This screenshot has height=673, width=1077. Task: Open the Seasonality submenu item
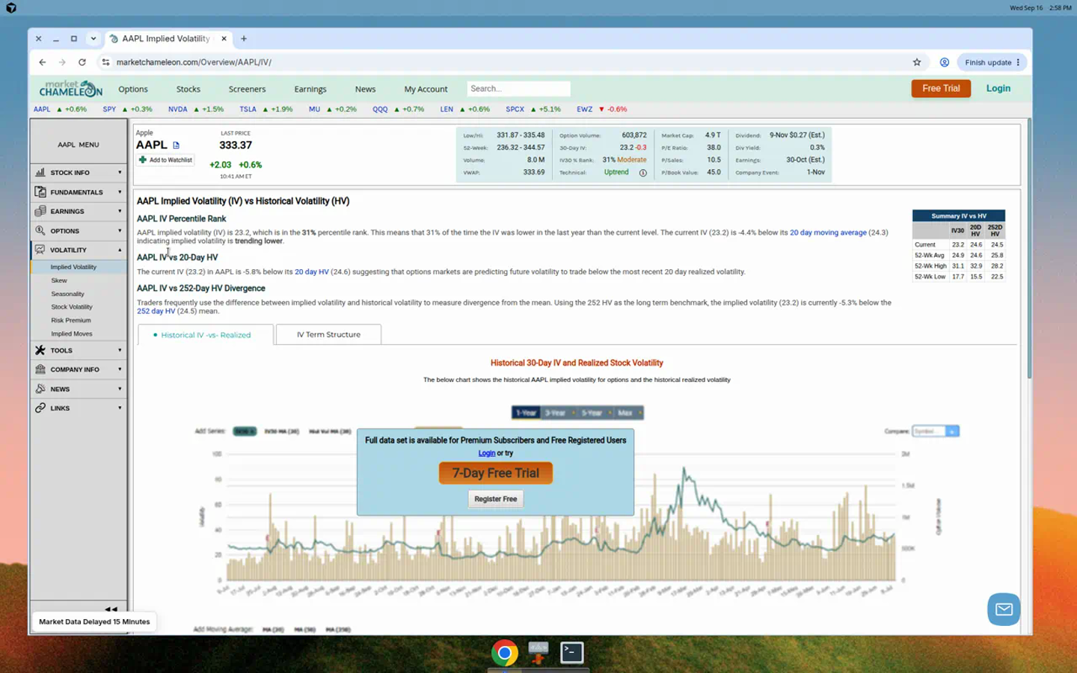point(67,294)
